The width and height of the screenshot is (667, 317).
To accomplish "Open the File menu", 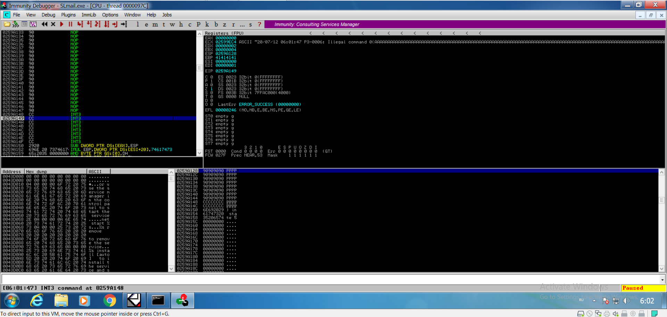I will coord(16,15).
